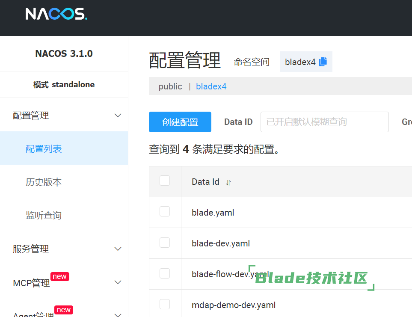The width and height of the screenshot is (412, 317).
Task: Check the select-all checkbox in table header
Action: pos(164,181)
